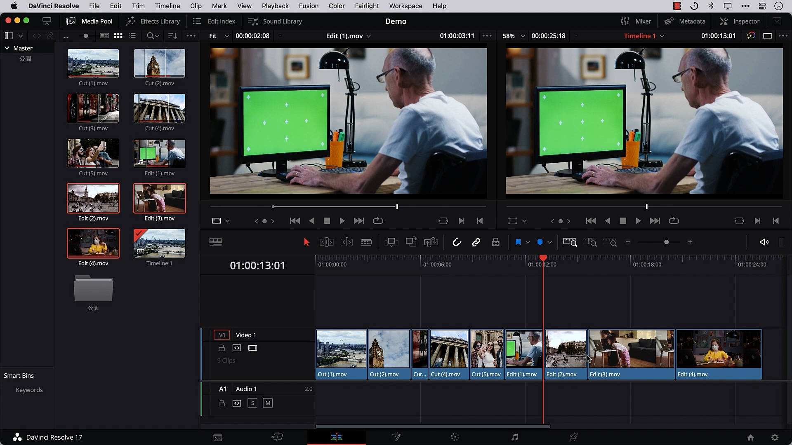The height and width of the screenshot is (445, 792).
Task: Add a marker to the timeline
Action: point(519,242)
